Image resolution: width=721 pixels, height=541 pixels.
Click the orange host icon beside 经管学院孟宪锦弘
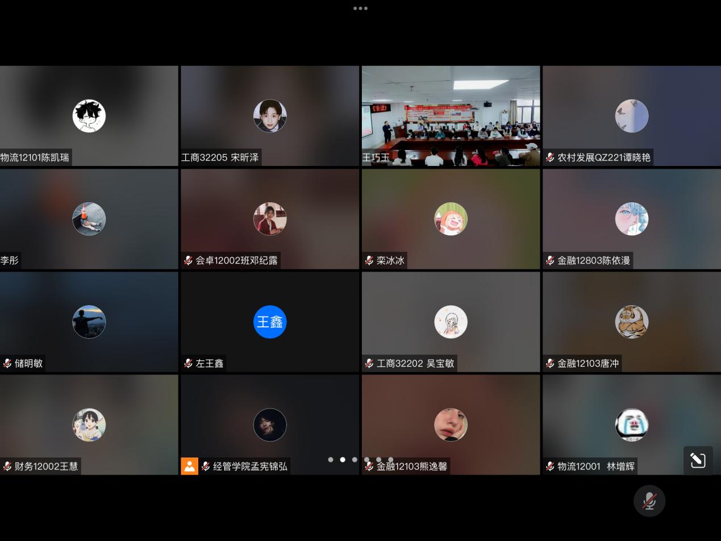[189, 466]
